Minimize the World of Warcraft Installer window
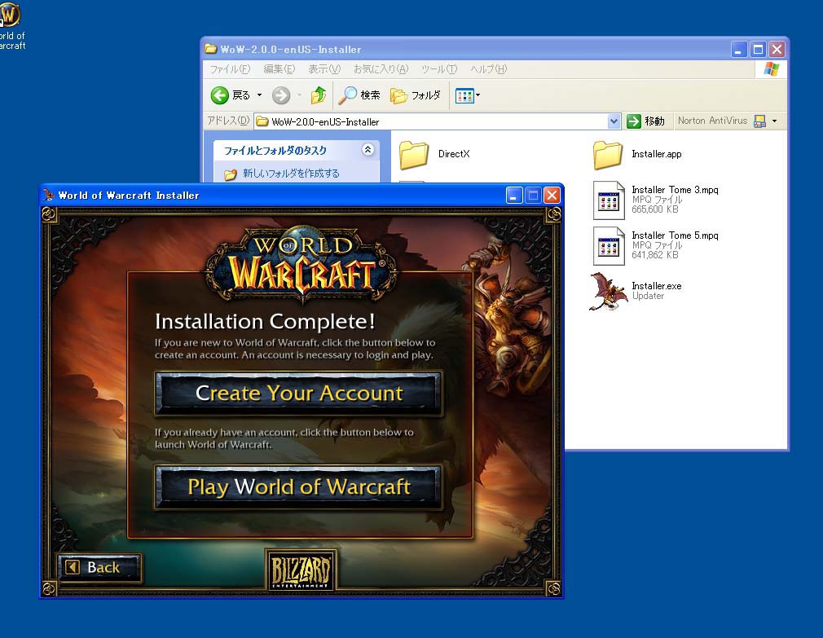Image resolution: width=823 pixels, height=638 pixels. [x=514, y=196]
